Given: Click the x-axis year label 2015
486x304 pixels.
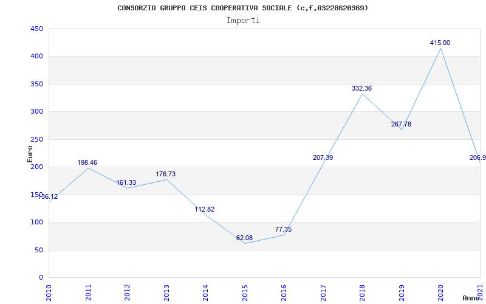Looking at the screenshot, I should [245, 292].
